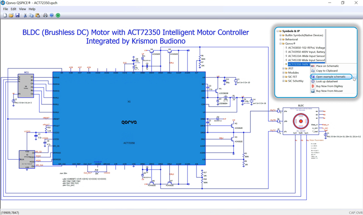Choose Look up datasheet
The width and height of the screenshot is (363, 215).
tap(327, 82)
